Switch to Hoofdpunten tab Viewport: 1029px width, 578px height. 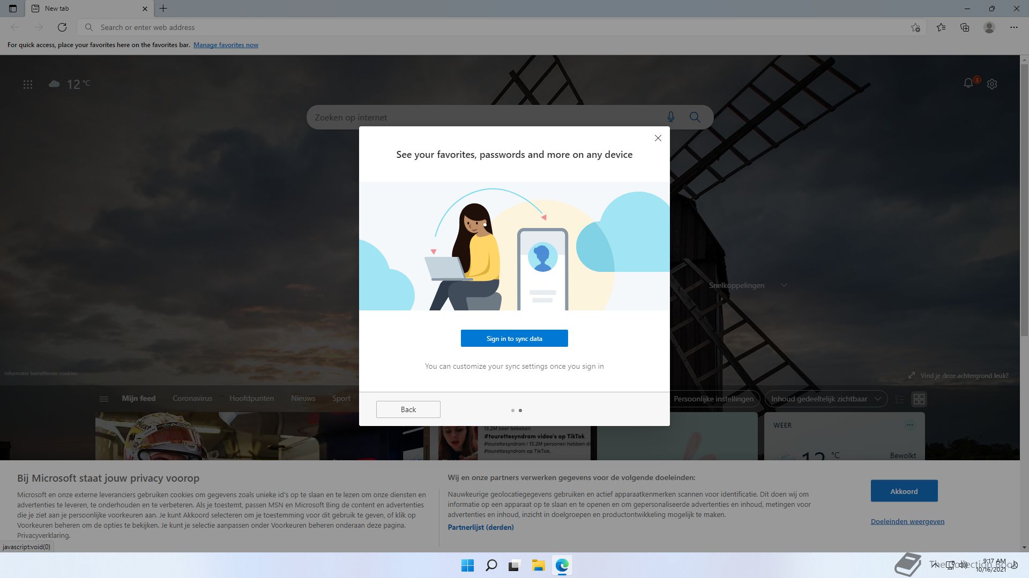tap(251, 399)
